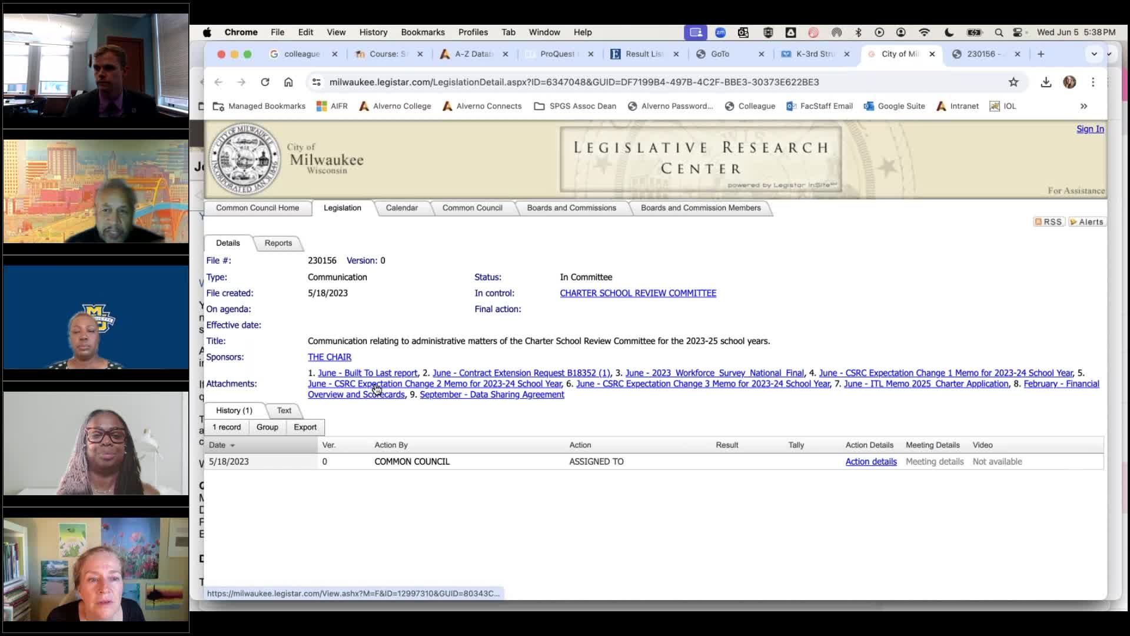Open the Reports tab

click(x=278, y=243)
